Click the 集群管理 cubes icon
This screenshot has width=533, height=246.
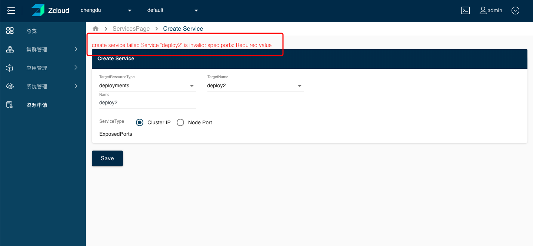point(10,49)
